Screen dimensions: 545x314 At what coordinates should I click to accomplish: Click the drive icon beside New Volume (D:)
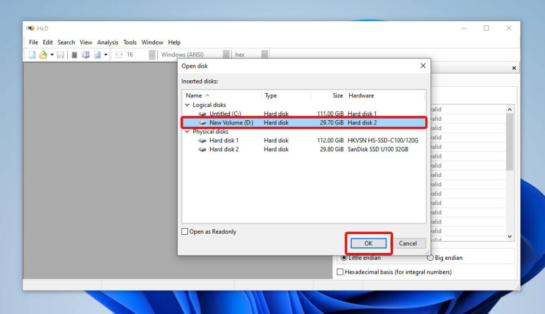click(x=202, y=123)
